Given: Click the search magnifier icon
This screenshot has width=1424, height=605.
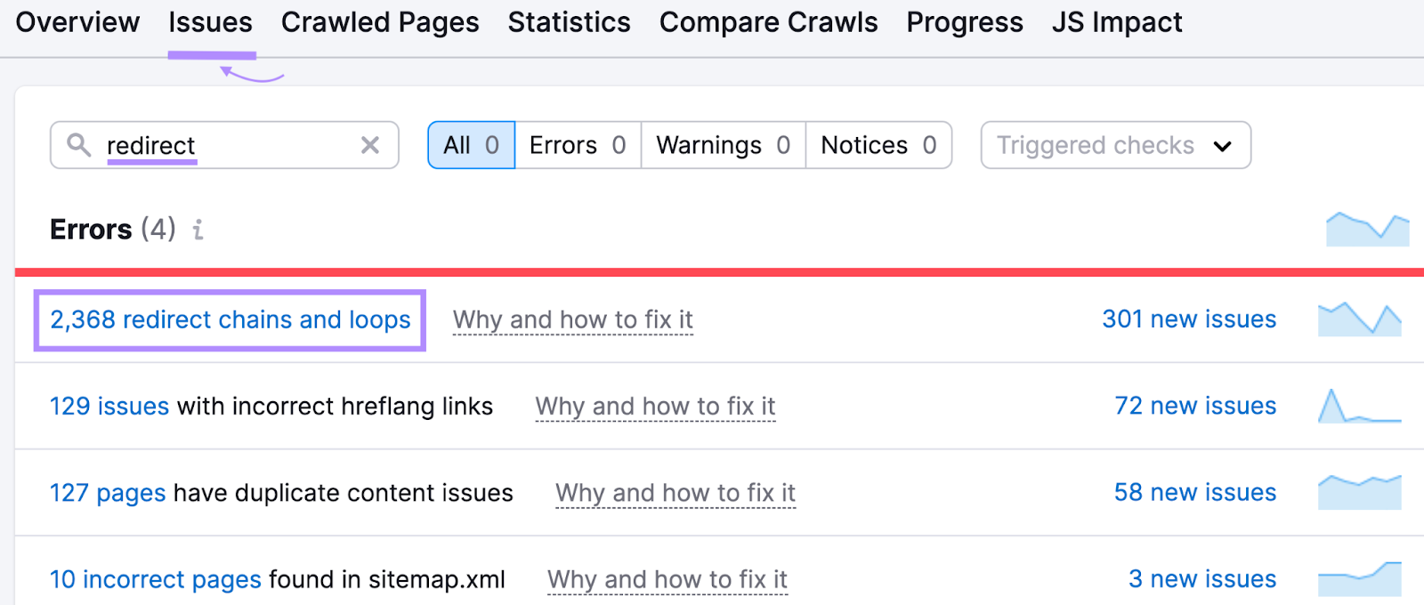Looking at the screenshot, I should tap(79, 144).
